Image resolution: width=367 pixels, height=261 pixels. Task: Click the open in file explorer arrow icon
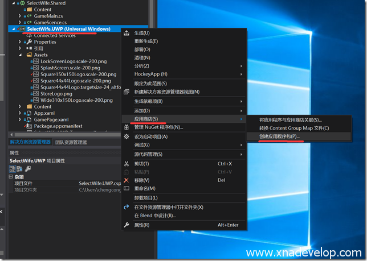(127, 208)
